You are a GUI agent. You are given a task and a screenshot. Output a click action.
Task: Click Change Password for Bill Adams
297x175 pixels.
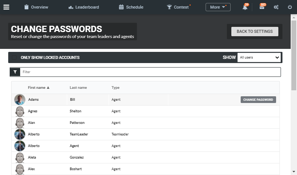point(258,100)
